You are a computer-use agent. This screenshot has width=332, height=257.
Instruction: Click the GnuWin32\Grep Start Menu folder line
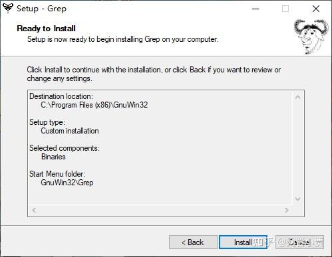point(67,183)
